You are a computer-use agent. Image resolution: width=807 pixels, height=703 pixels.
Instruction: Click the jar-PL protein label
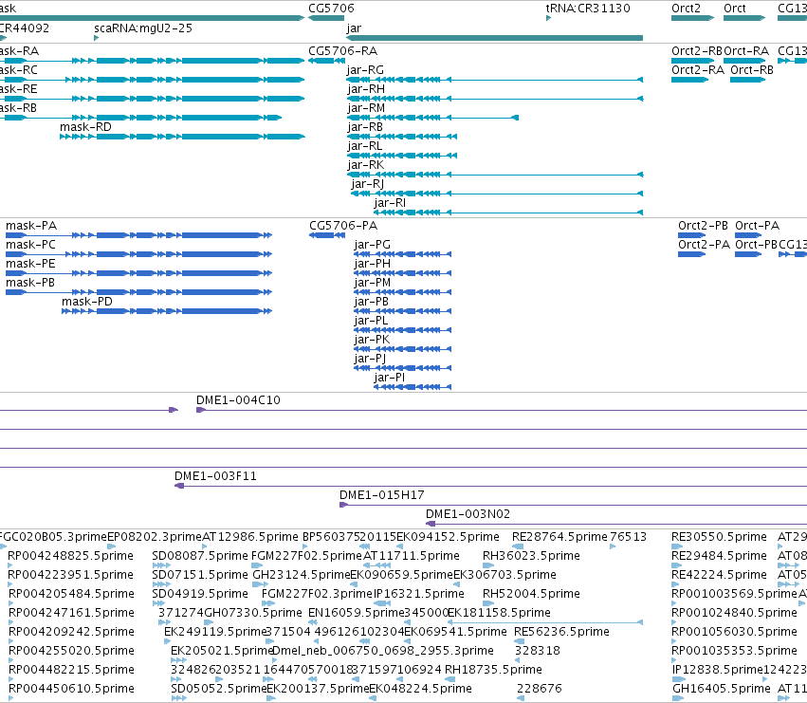(x=371, y=321)
